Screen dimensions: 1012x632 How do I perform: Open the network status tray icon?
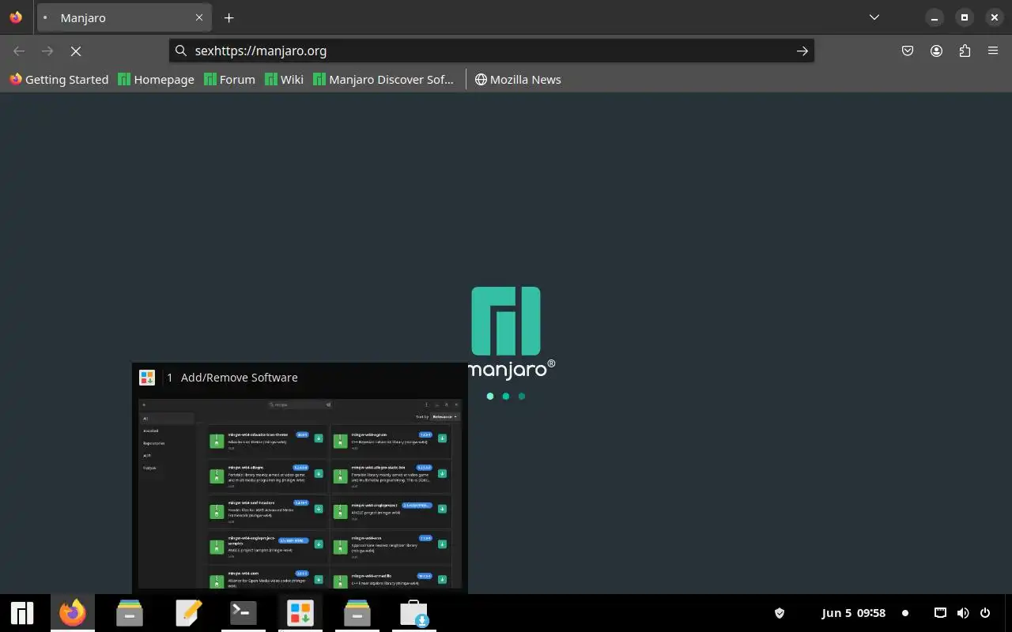pos(940,613)
